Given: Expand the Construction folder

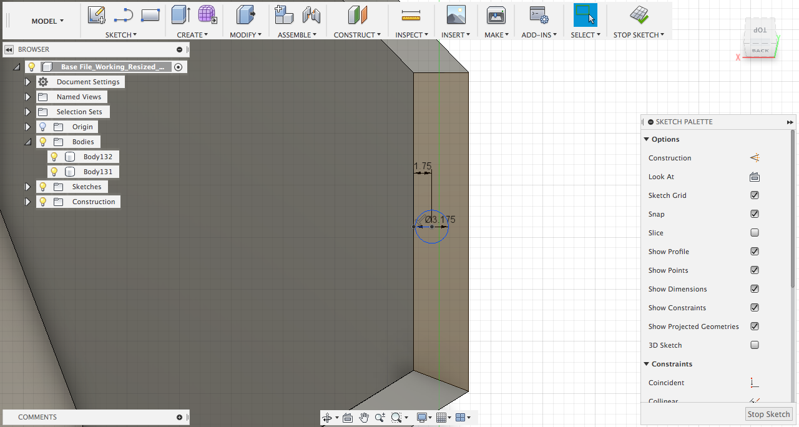Looking at the screenshot, I should pyautogui.click(x=27, y=202).
